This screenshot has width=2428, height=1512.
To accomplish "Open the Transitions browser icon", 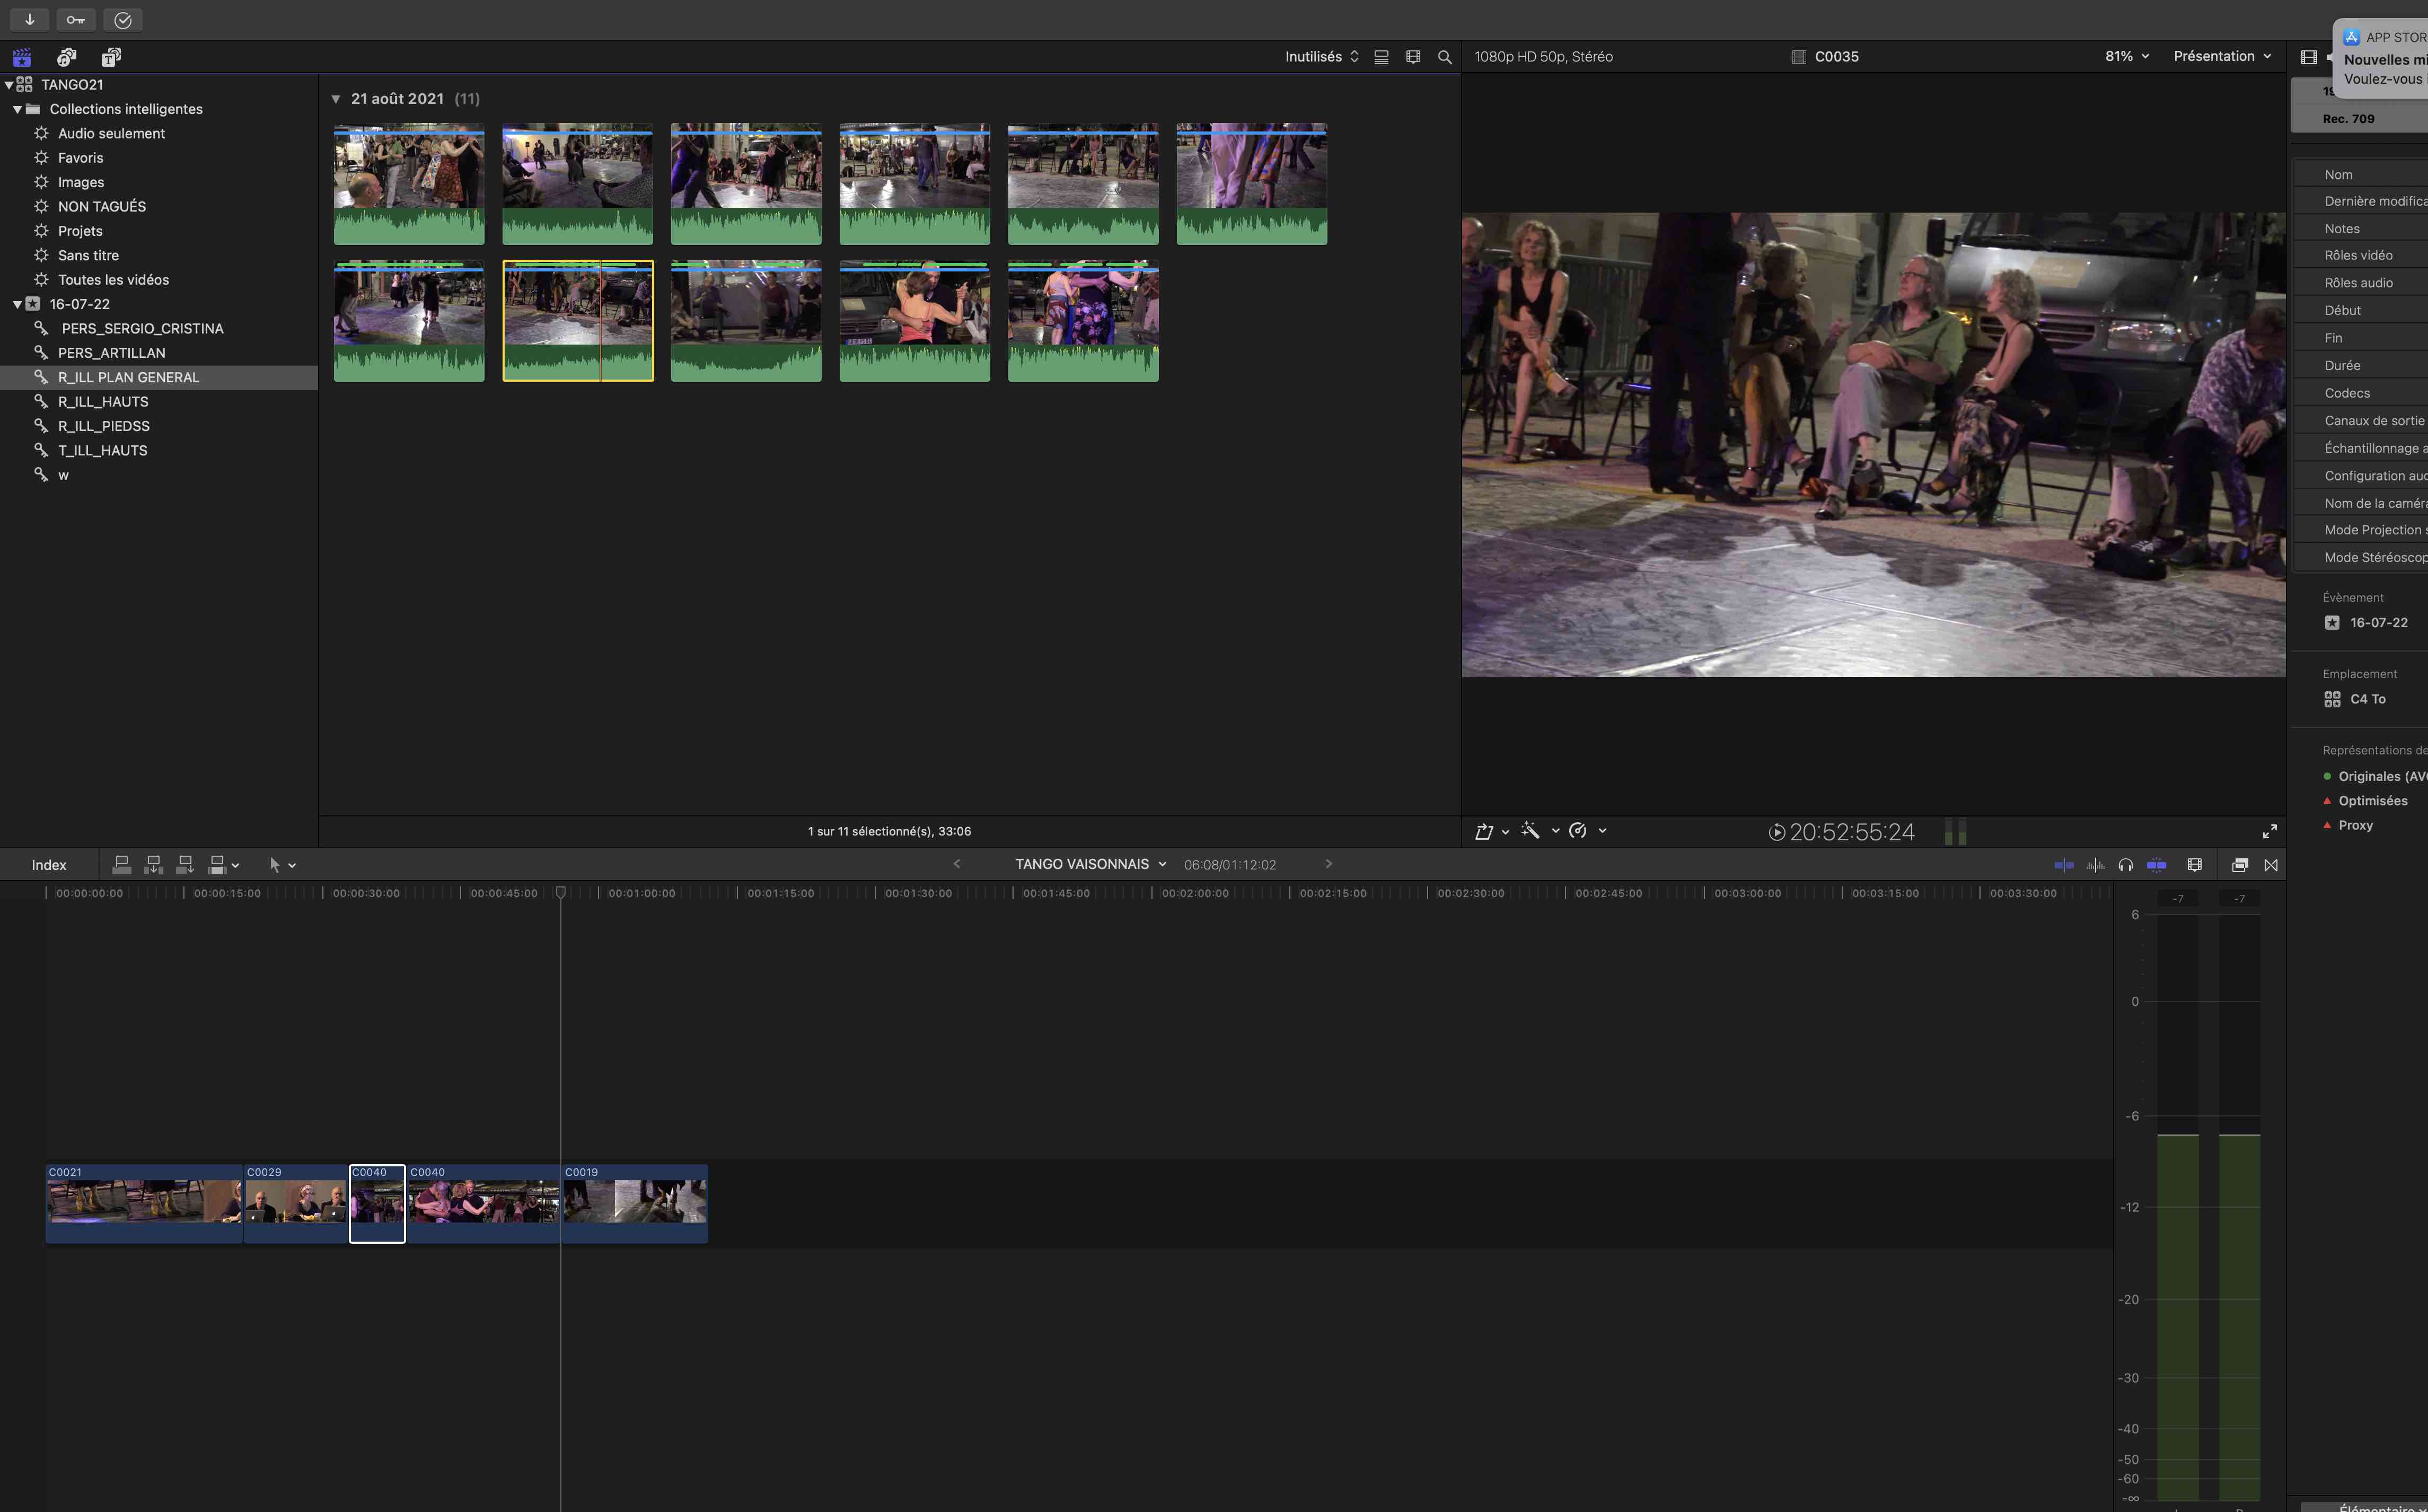I will (x=2271, y=865).
